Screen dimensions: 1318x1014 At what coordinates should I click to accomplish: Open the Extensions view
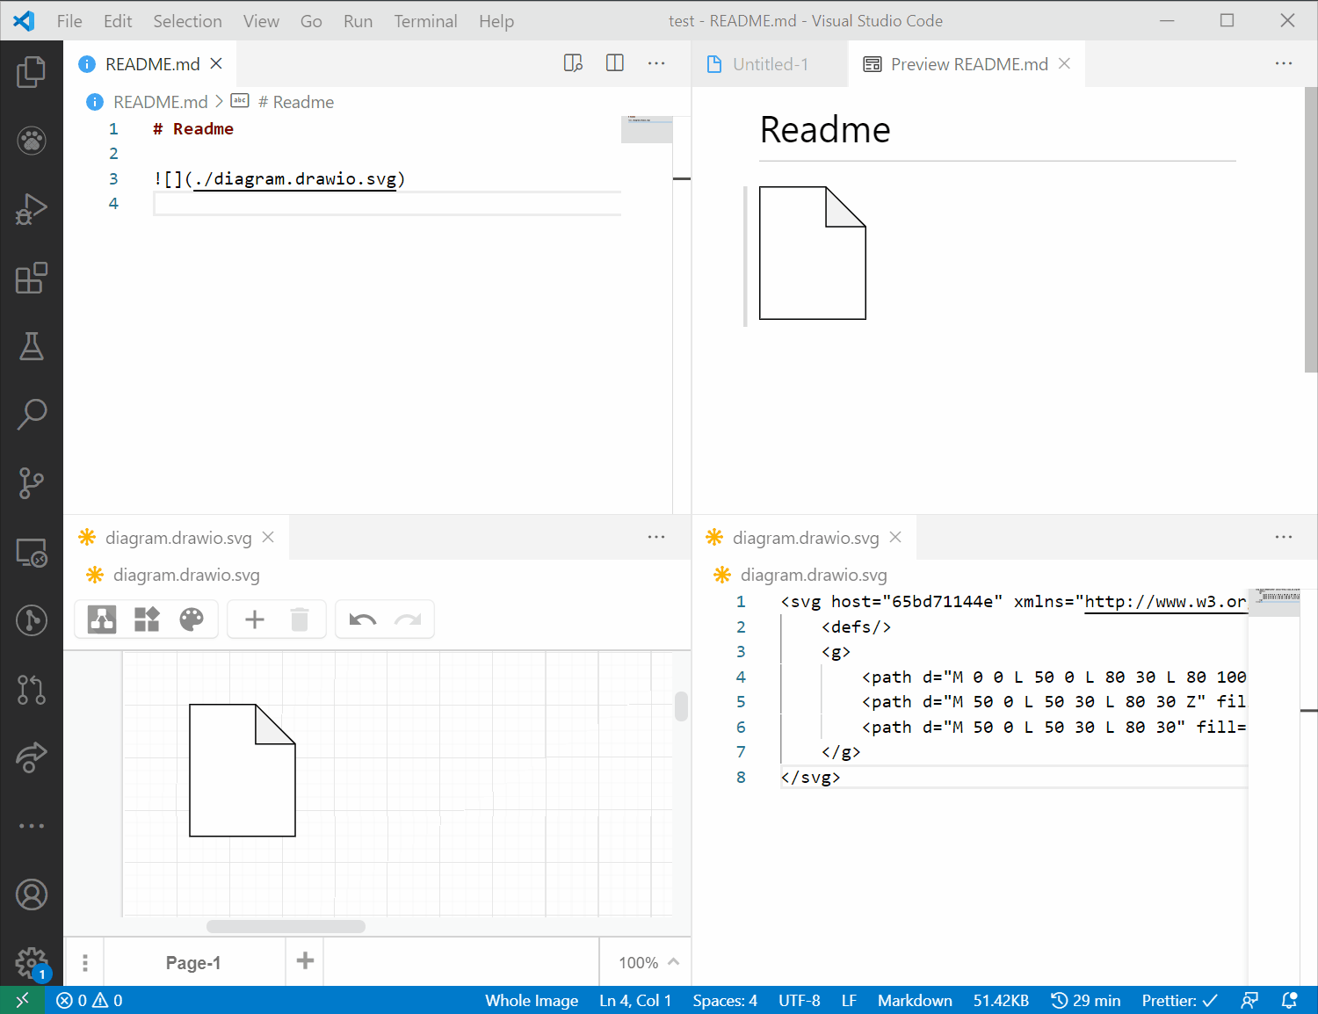pos(32,278)
